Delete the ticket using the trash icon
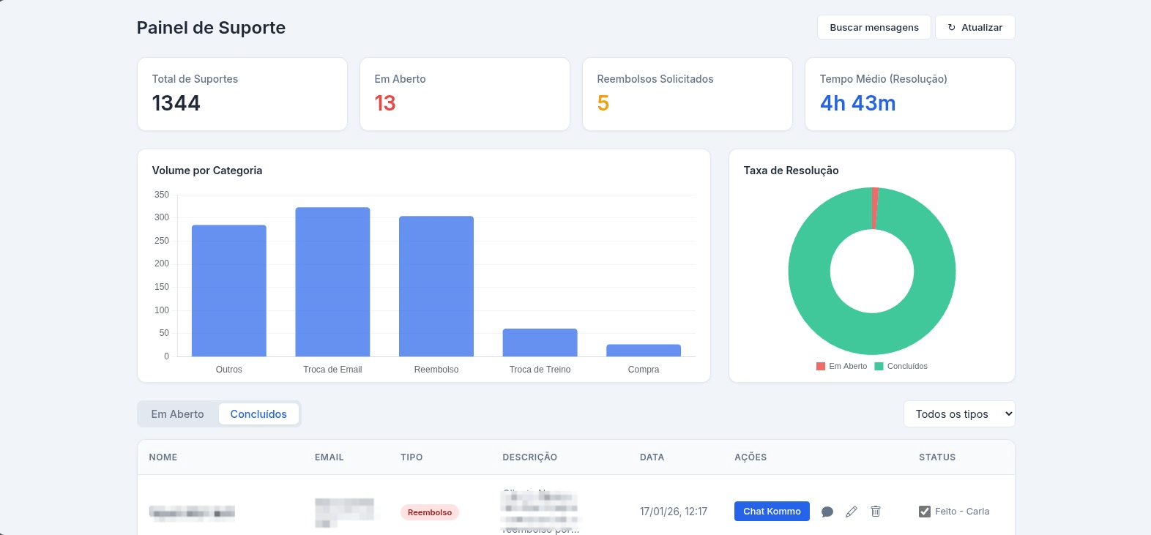 click(875, 512)
